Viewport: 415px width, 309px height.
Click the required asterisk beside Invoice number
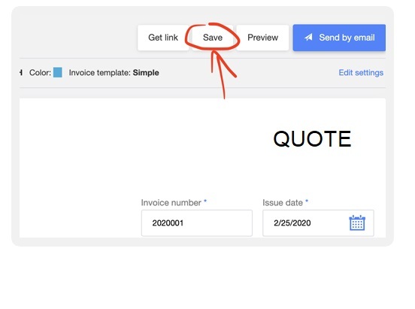pyautogui.click(x=205, y=201)
